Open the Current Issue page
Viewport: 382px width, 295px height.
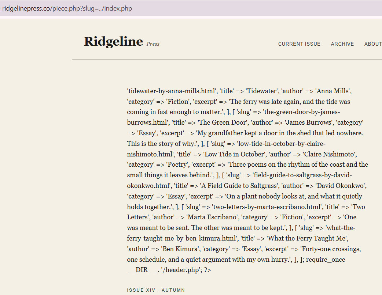[x=299, y=44]
